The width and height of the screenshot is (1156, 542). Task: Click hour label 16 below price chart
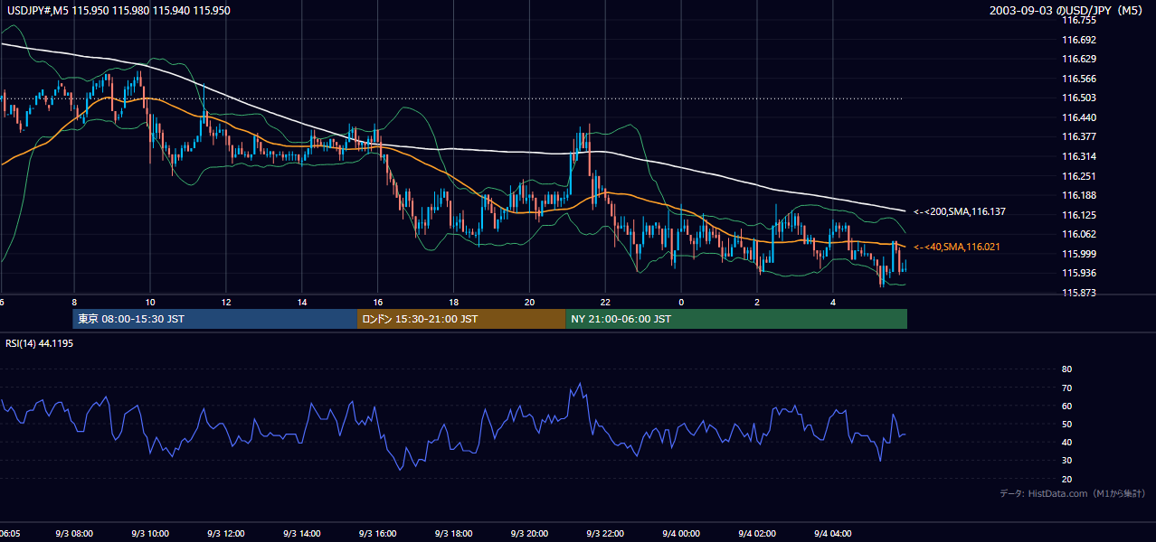pyautogui.click(x=378, y=302)
